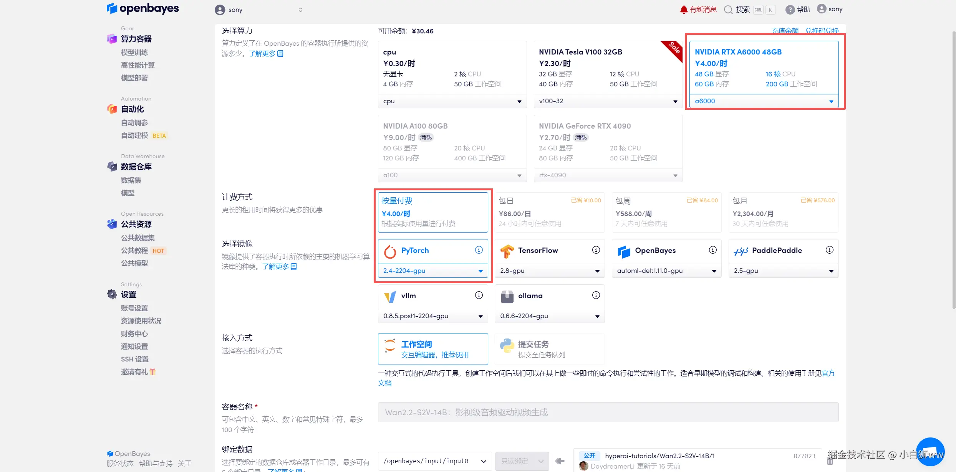This screenshot has width=956, height=472.
Task: Click the ollama info icon
Action: pyautogui.click(x=596, y=295)
